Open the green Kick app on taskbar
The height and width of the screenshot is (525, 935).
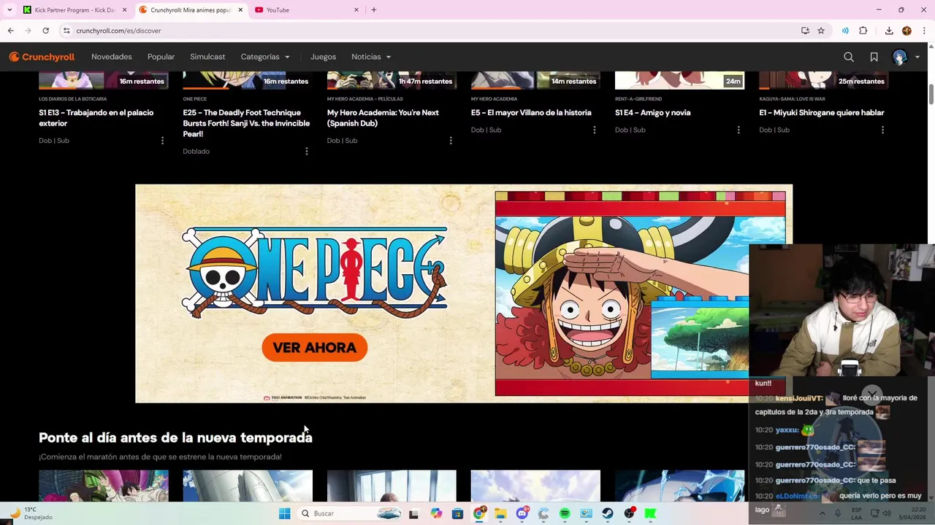click(x=650, y=513)
